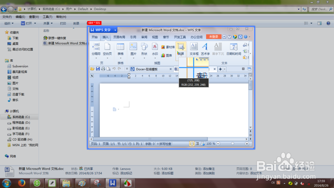
Task: Click the vertical scrollbar thumb in WPS
Action: (250, 85)
